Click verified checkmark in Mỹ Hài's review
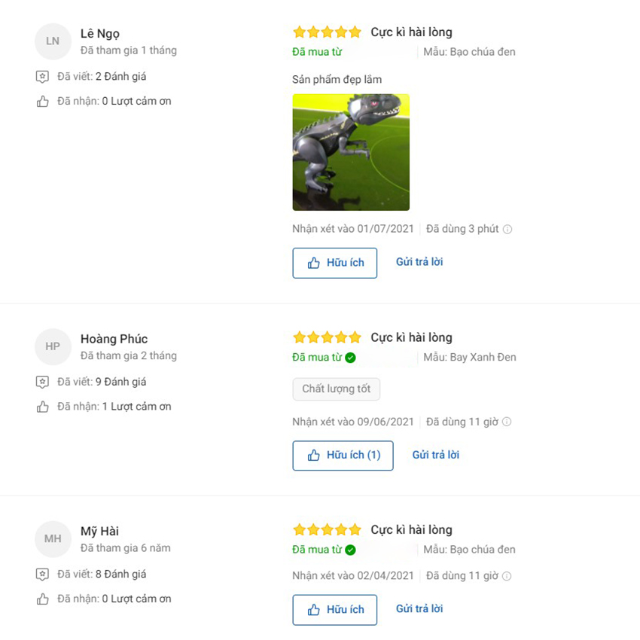The image size is (640, 640). tap(350, 550)
